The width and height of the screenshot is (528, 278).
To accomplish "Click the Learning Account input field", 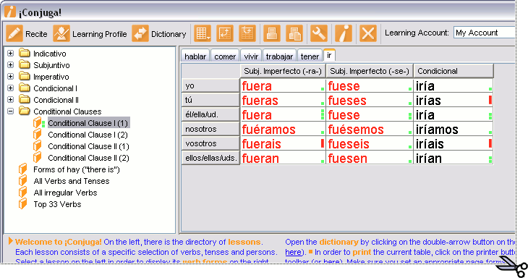I will [x=485, y=33].
